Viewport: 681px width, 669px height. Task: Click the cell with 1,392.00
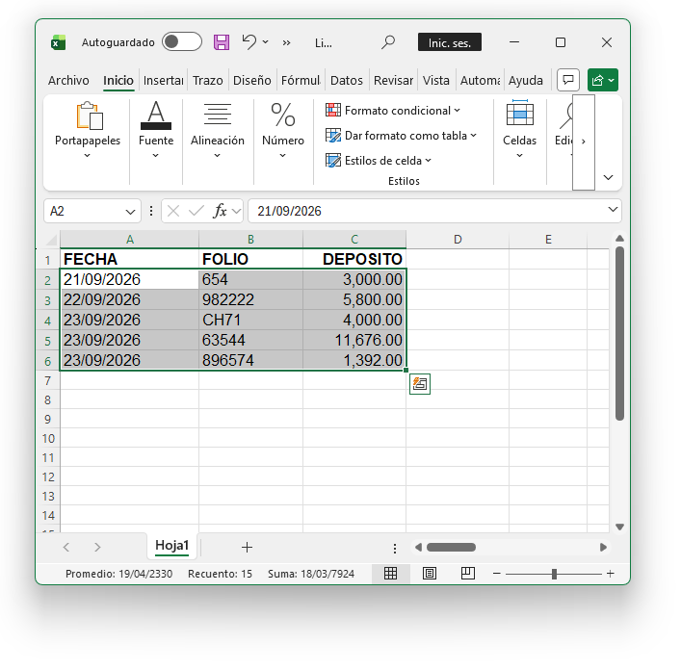(354, 360)
